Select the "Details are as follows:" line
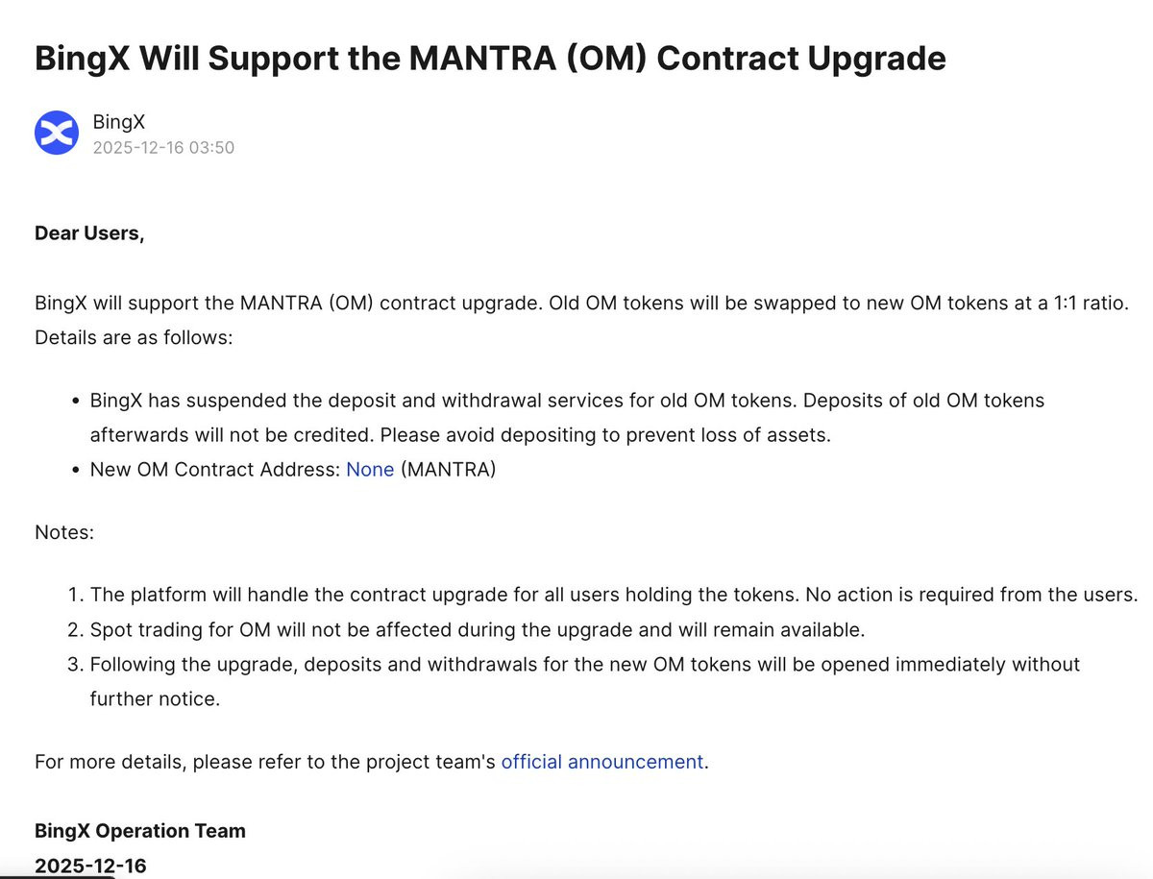1153x879 pixels. [134, 338]
